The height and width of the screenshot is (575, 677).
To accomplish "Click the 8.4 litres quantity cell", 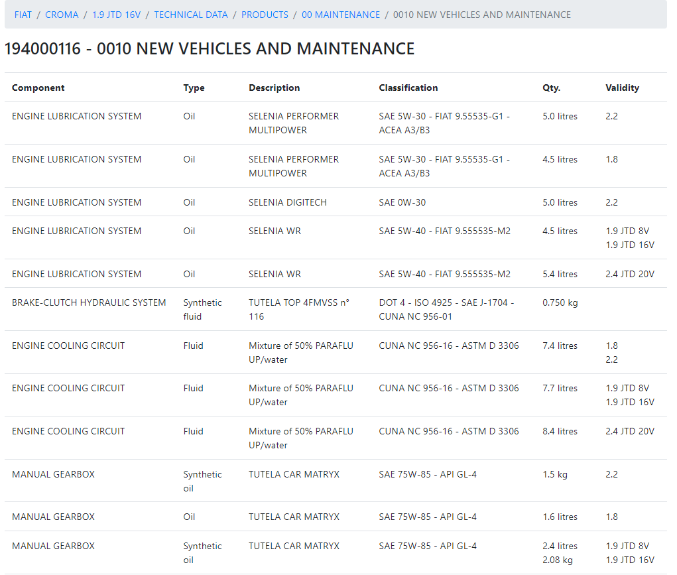I will pos(560,431).
